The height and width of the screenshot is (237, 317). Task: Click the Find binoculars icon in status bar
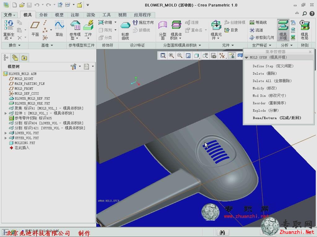point(222,232)
